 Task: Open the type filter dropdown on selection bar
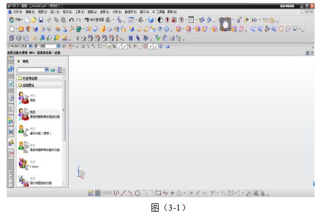coord(31,46)
